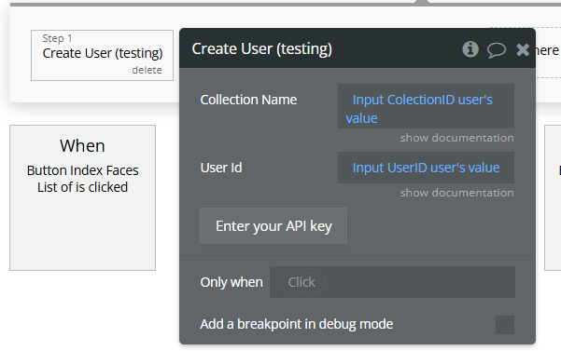Viewport: 561px width, 351px height.
Task: Show documentation for User Id
Action: point(456,193)
